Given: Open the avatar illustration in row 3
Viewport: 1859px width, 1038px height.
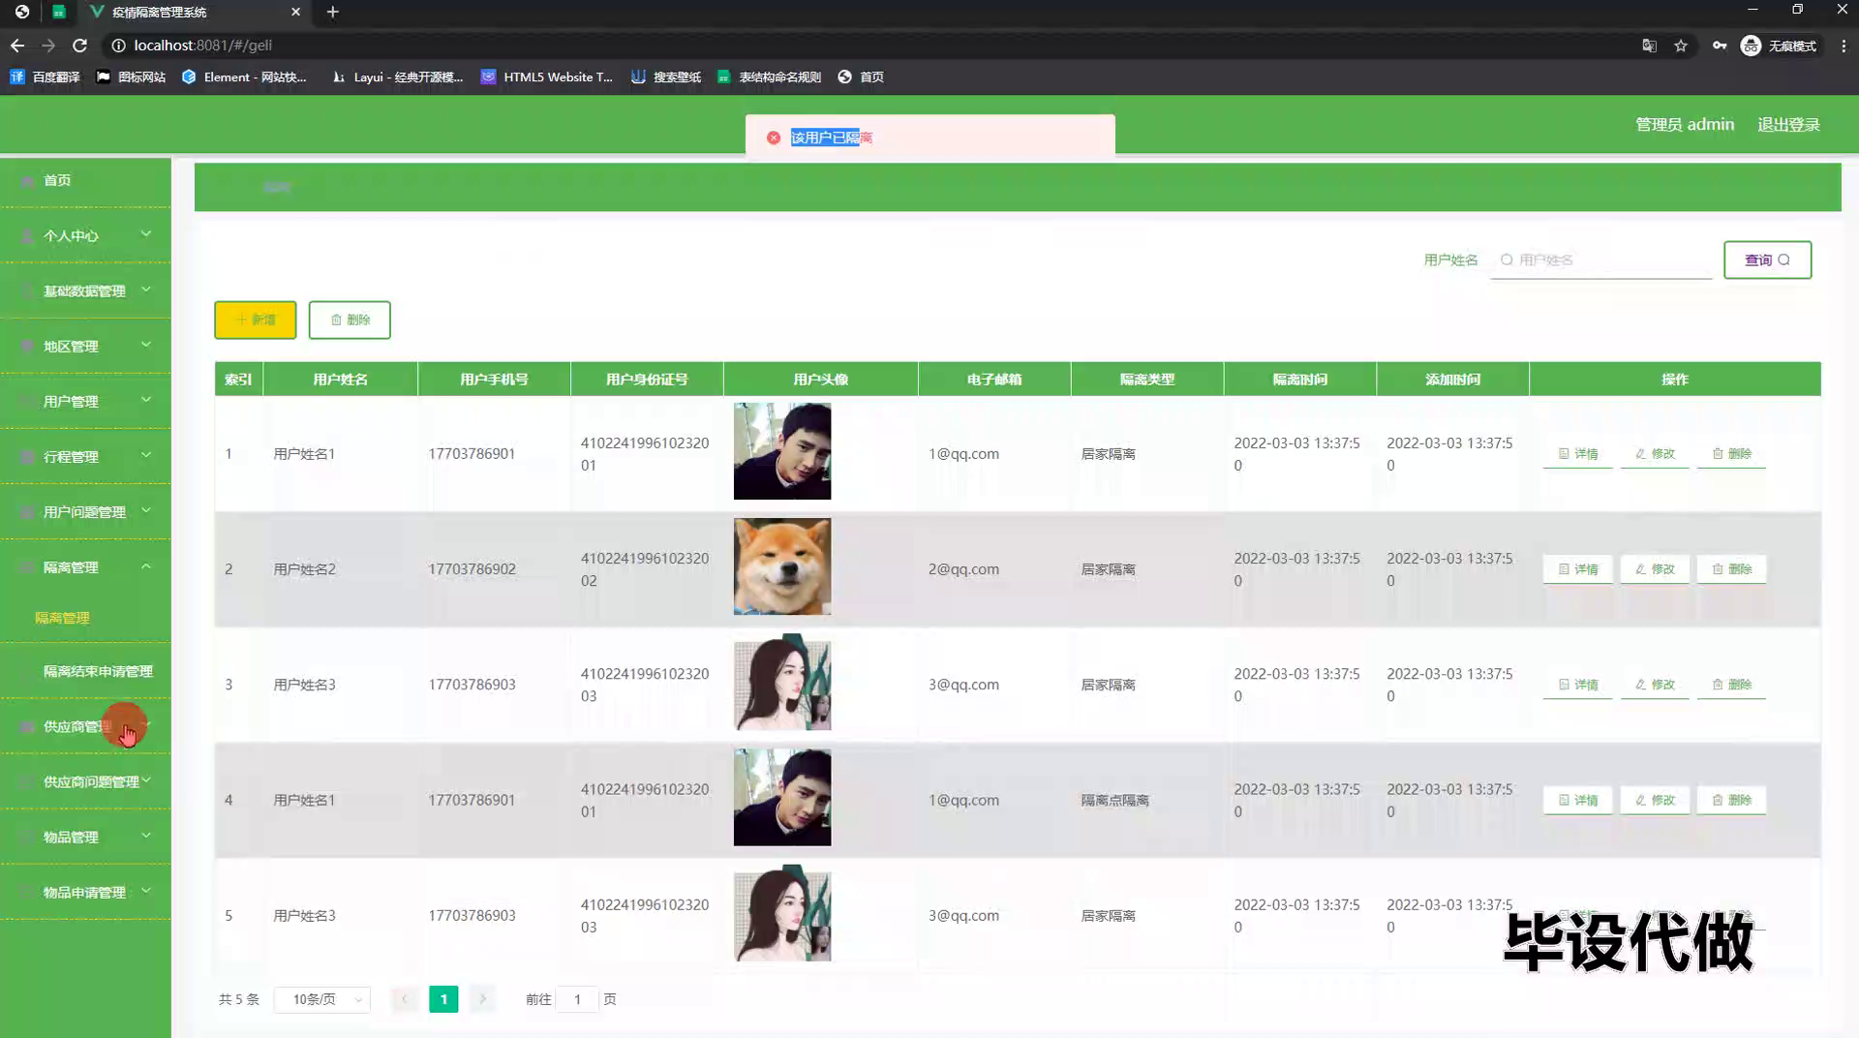Looking at the screenshot, I should [782, 682].
